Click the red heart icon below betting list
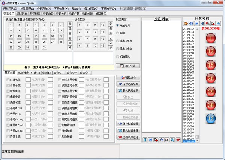 click(178, 139)
